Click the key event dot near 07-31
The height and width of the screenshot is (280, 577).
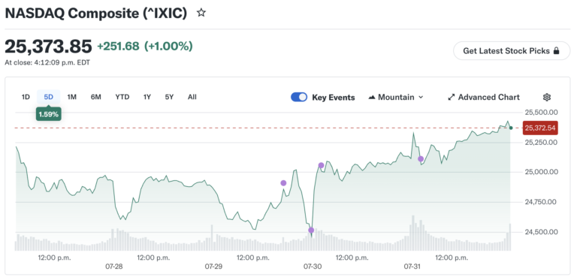click(x=421, y=158)
